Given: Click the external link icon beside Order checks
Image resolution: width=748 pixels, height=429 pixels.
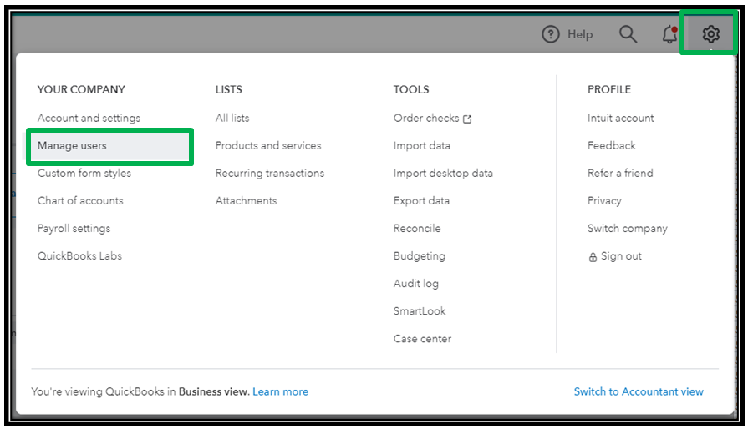Looking at the screenshot, I should 467,119.
